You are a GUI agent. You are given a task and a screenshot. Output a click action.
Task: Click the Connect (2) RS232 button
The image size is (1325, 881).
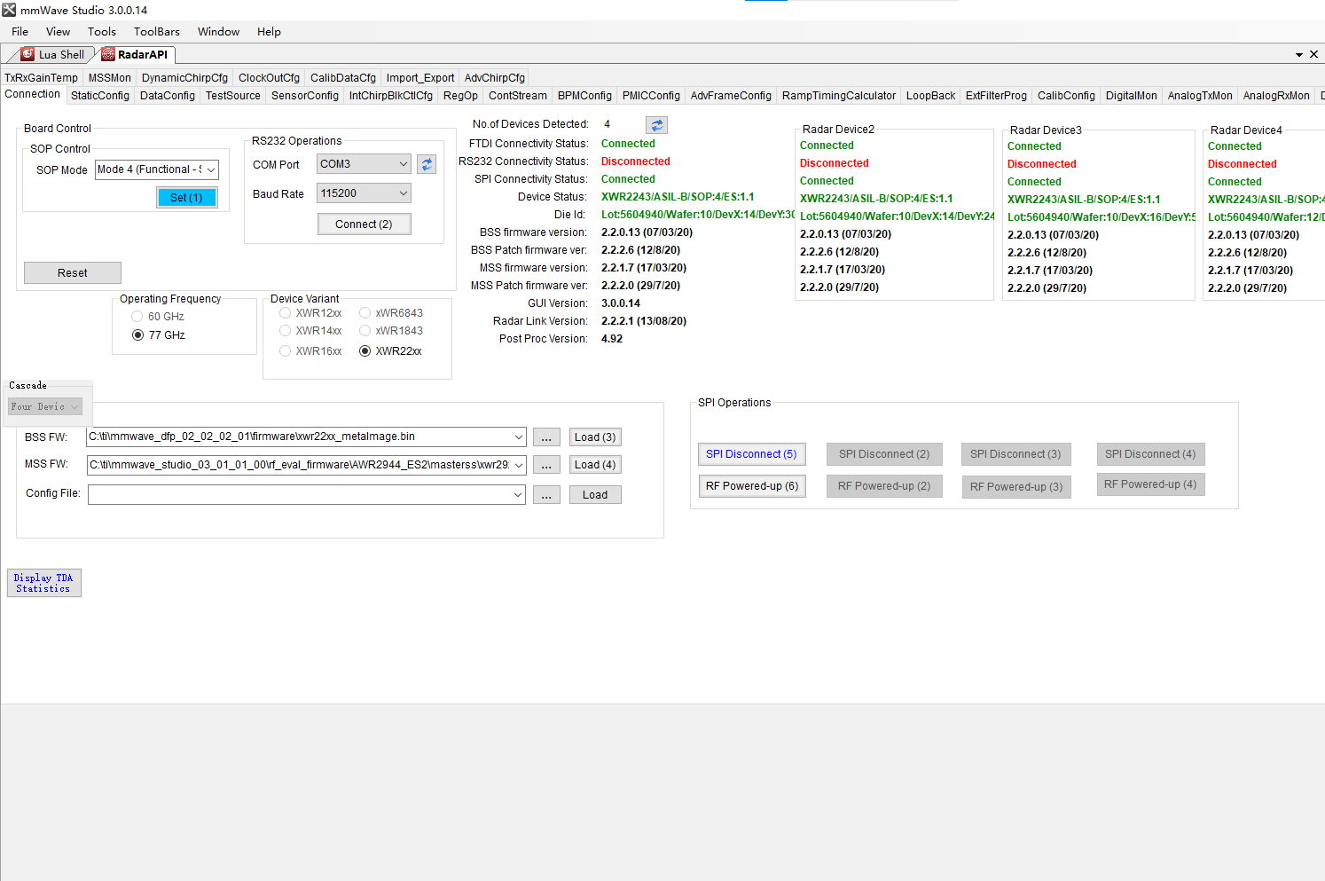pos(364,224)
